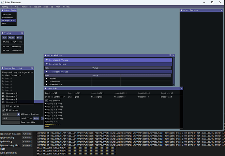
Task: Open the Workspace menu
Action: 7,7
